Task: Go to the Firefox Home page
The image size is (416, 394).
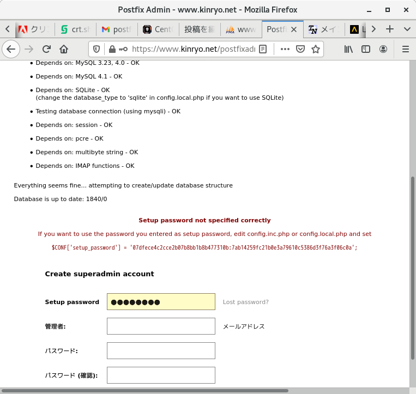Action: point(64,49)
